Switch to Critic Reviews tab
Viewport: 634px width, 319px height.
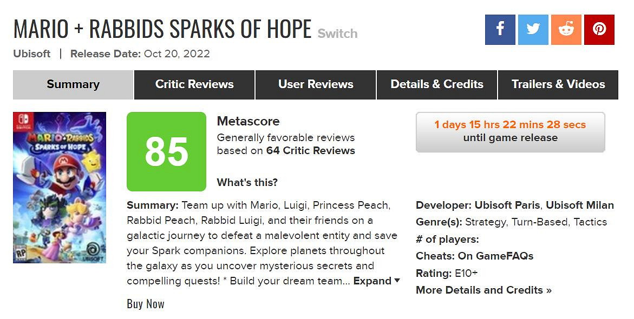(x=194, y=85)
